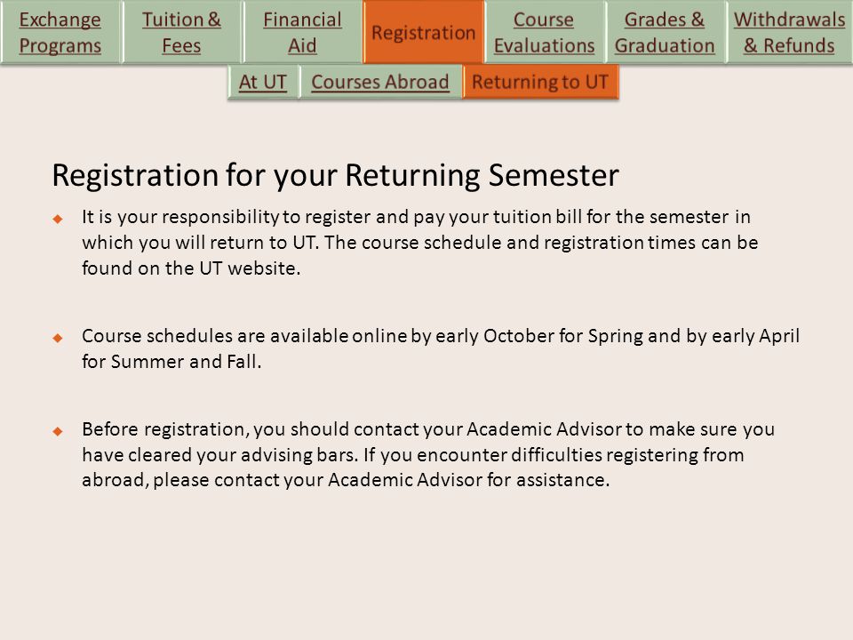Open Course Evaluations tab

click(x=544, y=32)
